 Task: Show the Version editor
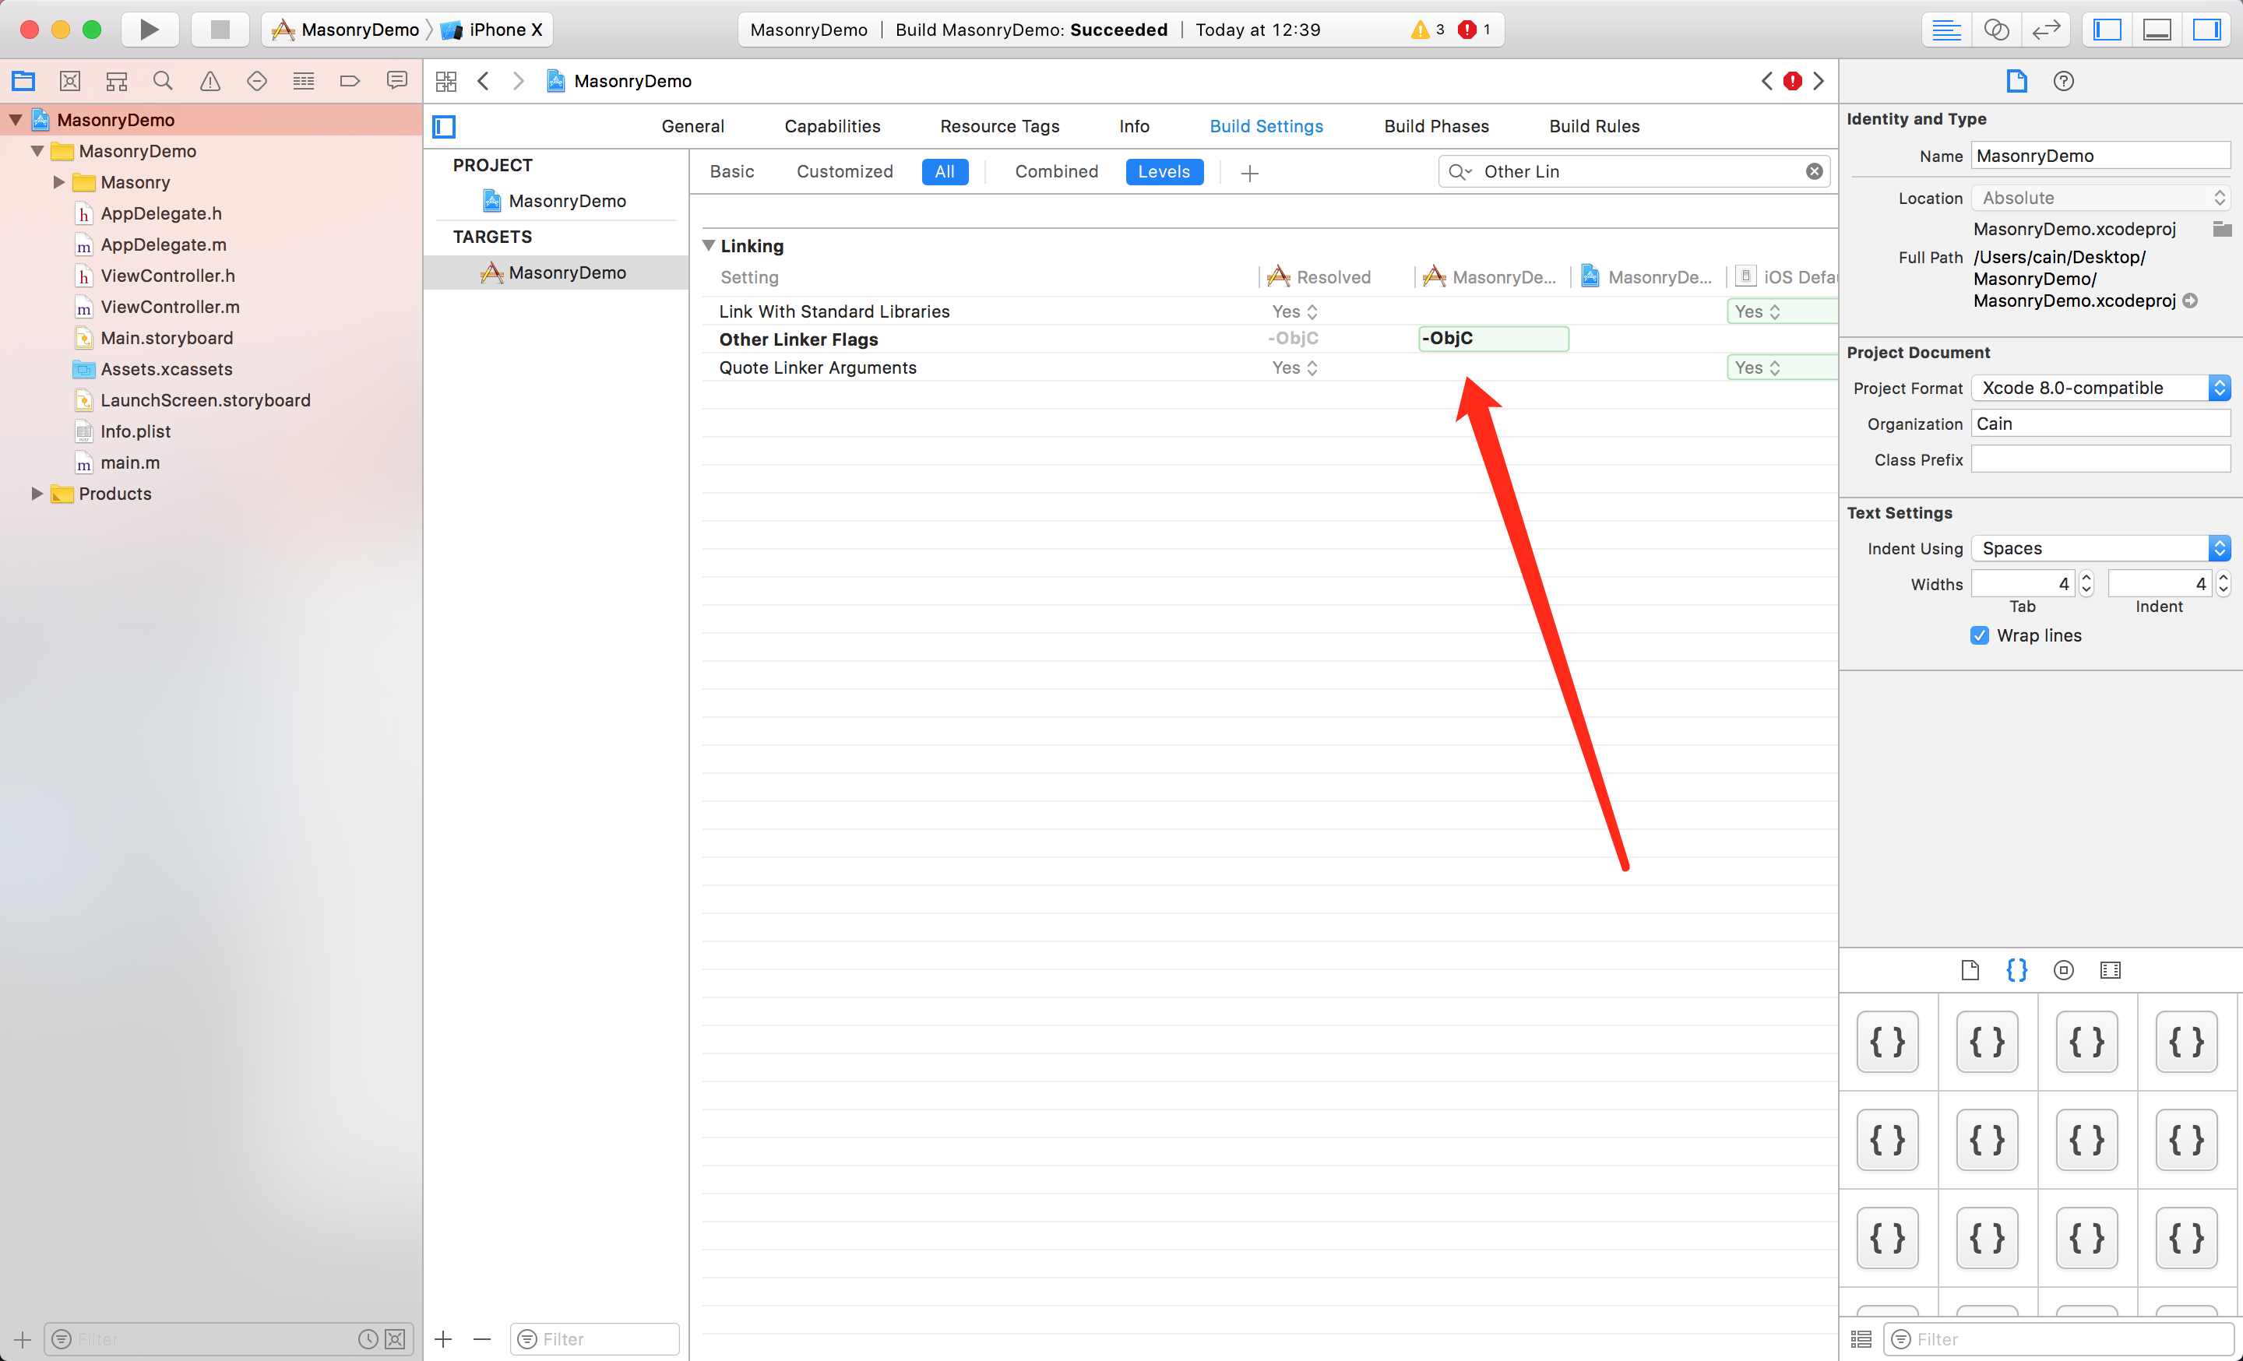(2045, 29)
